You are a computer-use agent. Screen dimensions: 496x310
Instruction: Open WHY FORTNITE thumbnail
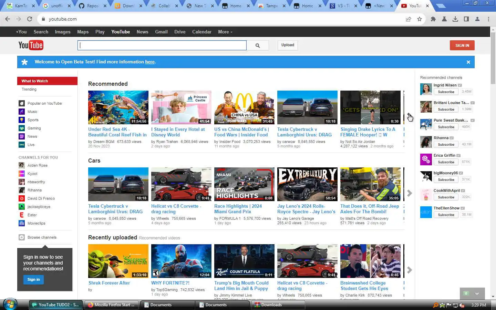(x=181, y=261)
